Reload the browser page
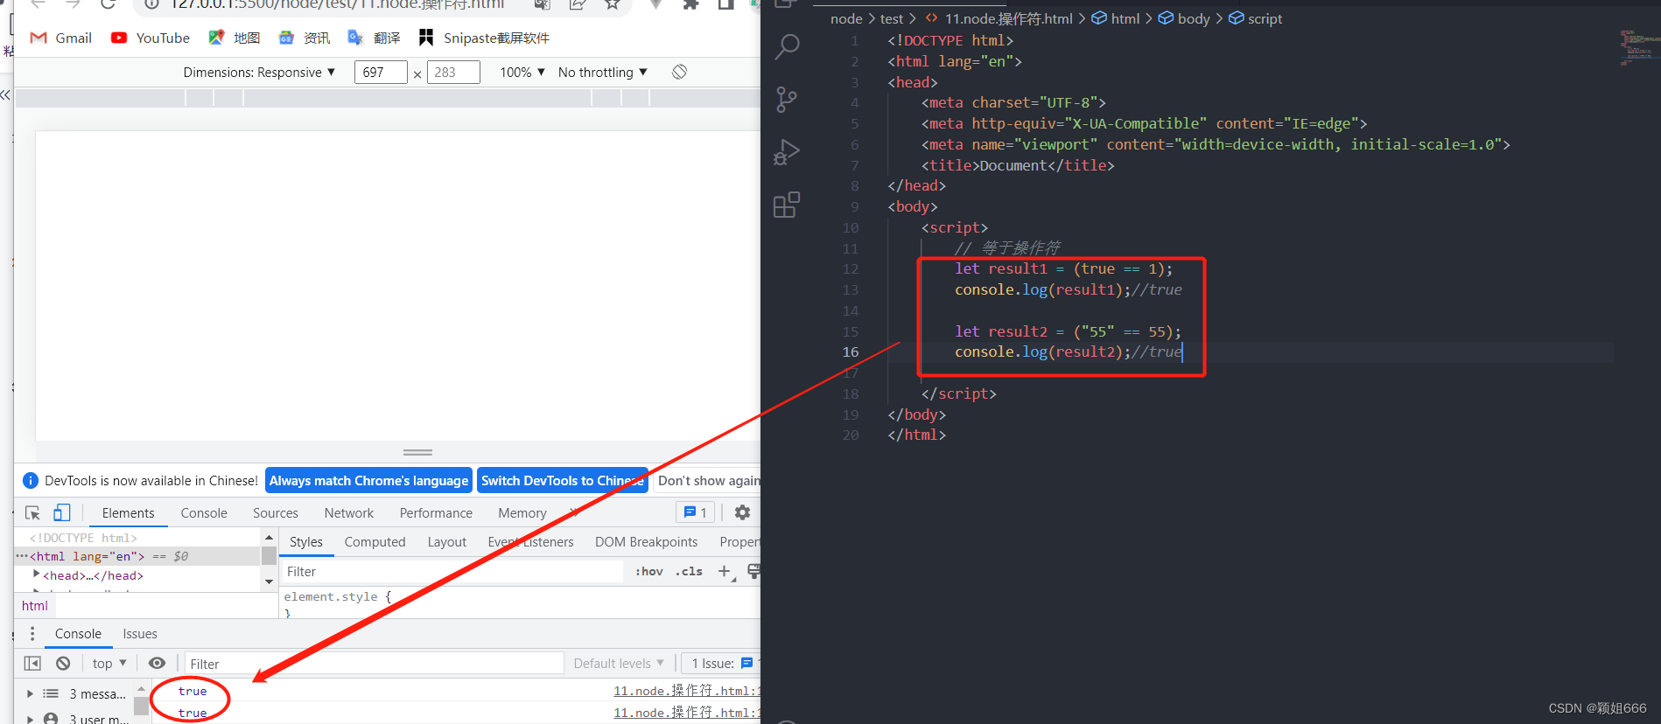 108,4
